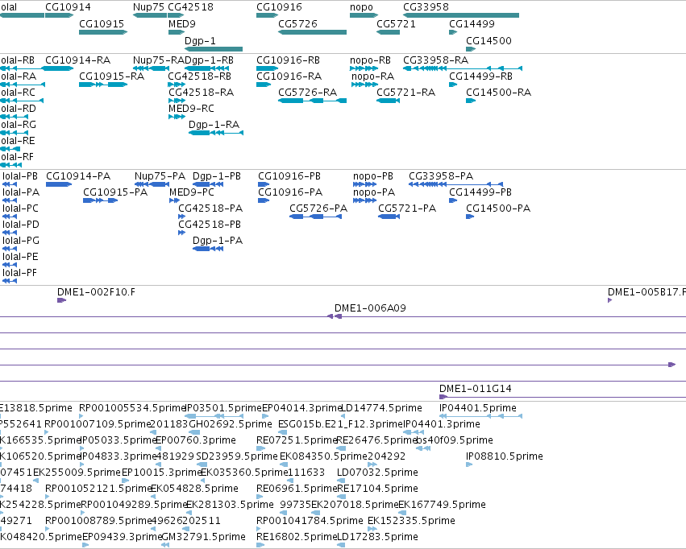The image size is (686, 549).
Task: Select clone DME1-011G14 label
Action: (x=475, y=389)
